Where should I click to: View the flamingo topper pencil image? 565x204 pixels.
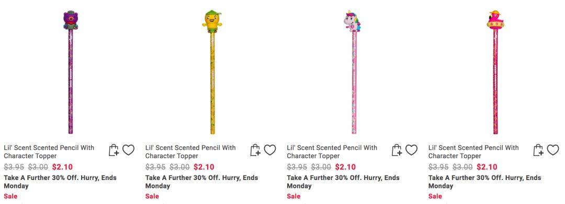[x=495, y=73]
